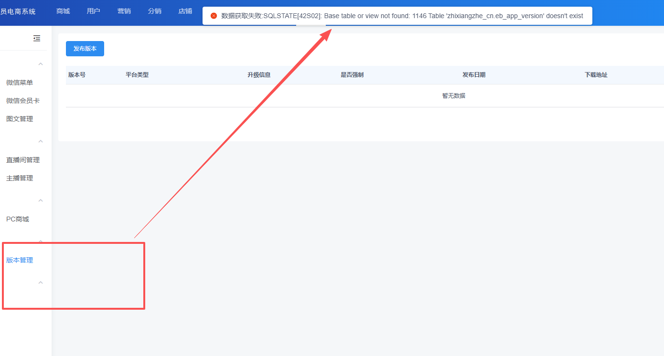This screenshot has width=664, height=356.
Task: Open the 商城 top menu
Action: [x=63, y=11]
